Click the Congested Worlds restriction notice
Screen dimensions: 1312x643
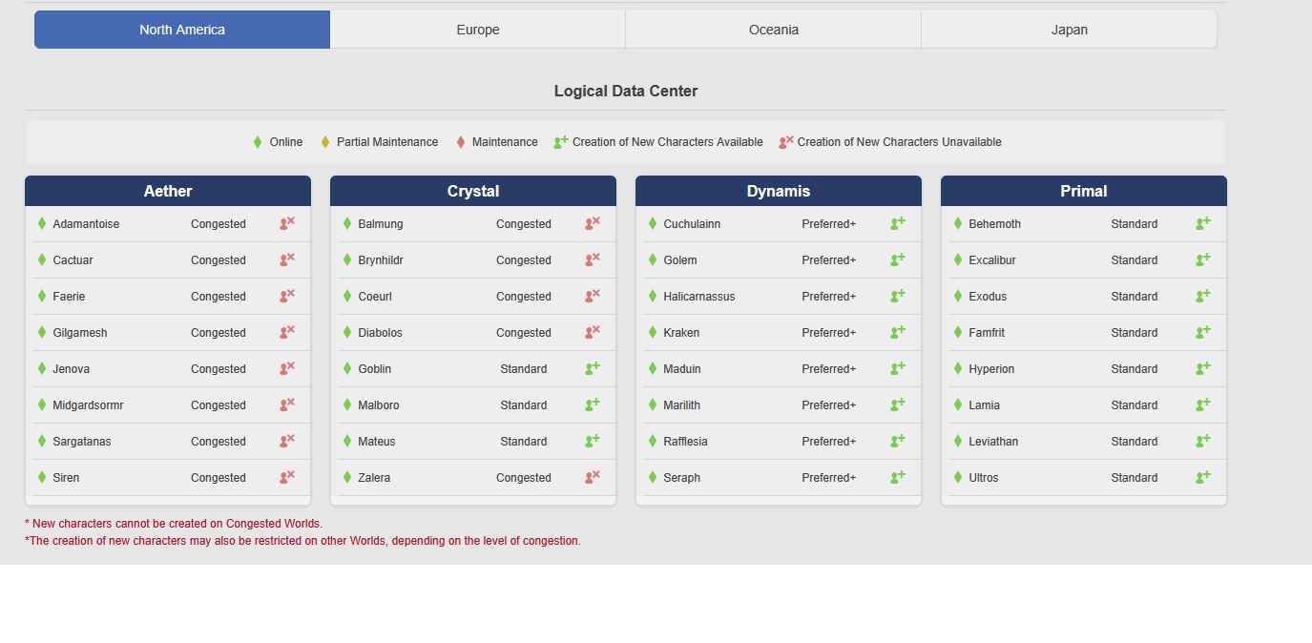tap(174, 524)
